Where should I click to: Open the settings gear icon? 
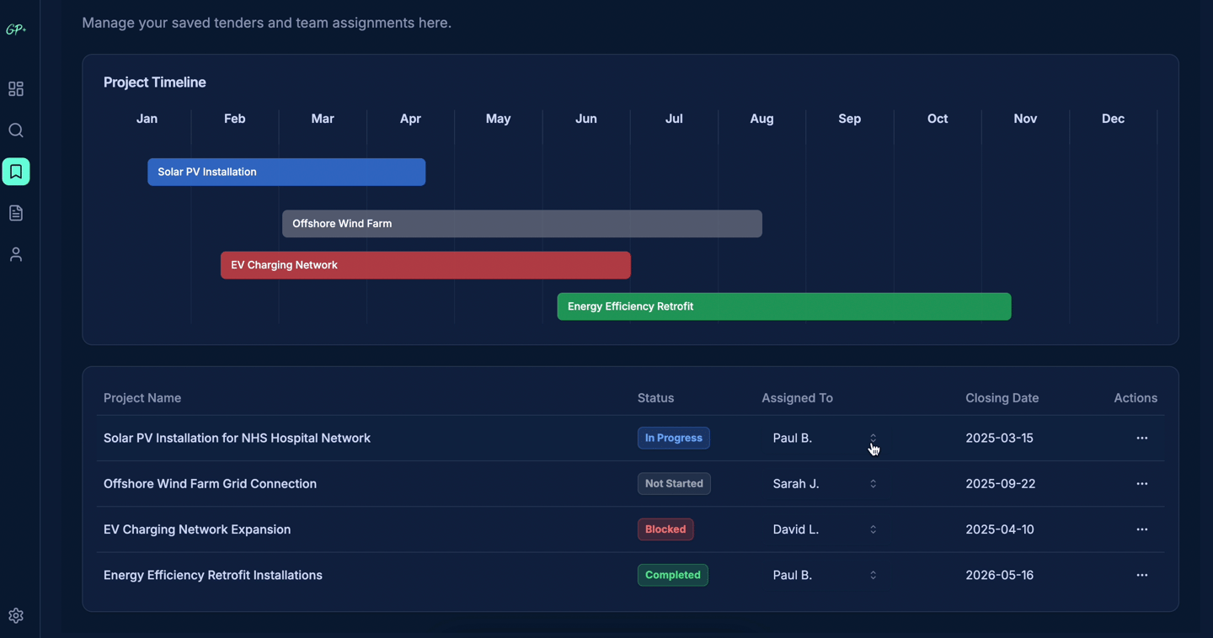(x=16, y=616)
